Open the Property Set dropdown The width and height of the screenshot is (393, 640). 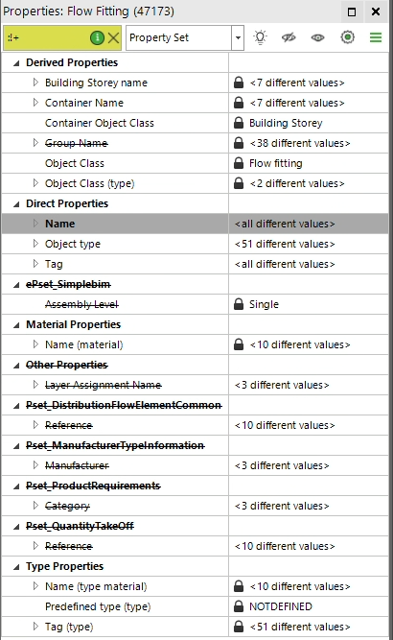[x=238, y=38]
